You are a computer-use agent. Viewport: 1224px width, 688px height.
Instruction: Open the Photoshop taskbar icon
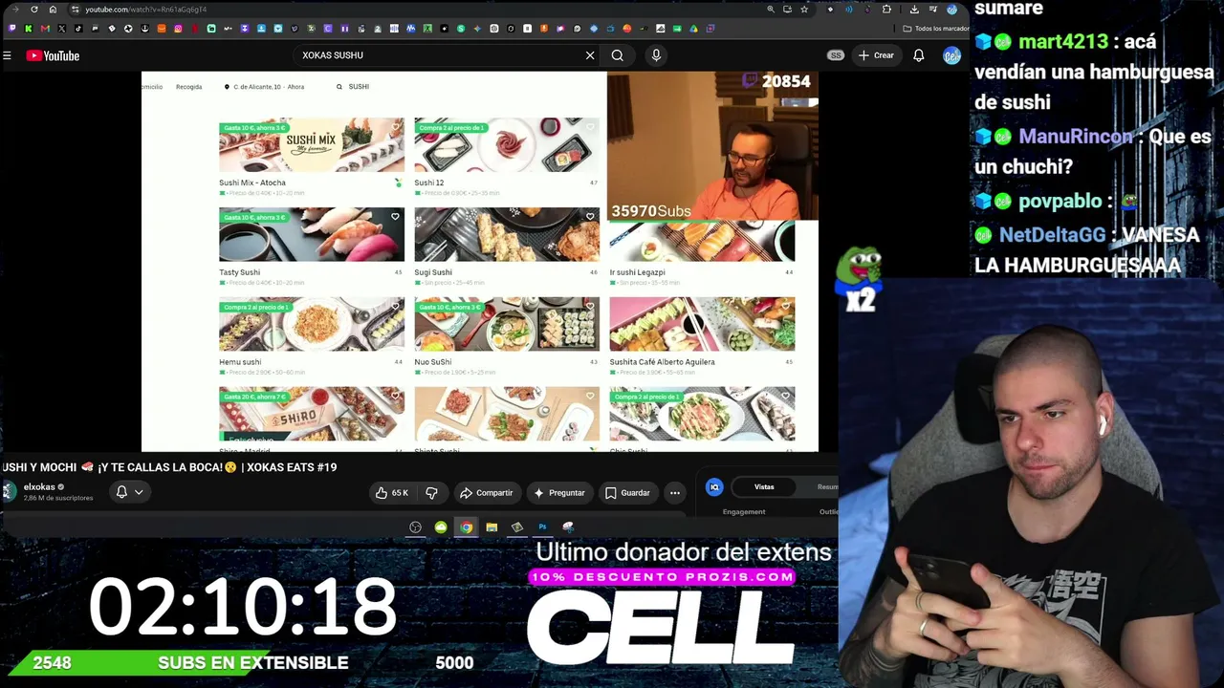pyautogui.click(x=542, y=527)
